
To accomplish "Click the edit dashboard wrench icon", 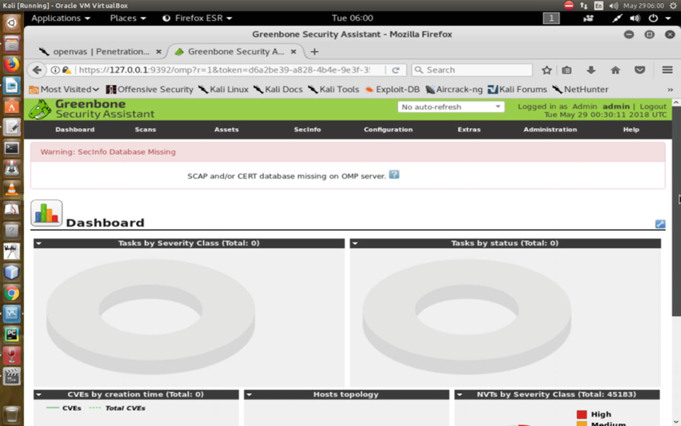I will coord(660,224).
